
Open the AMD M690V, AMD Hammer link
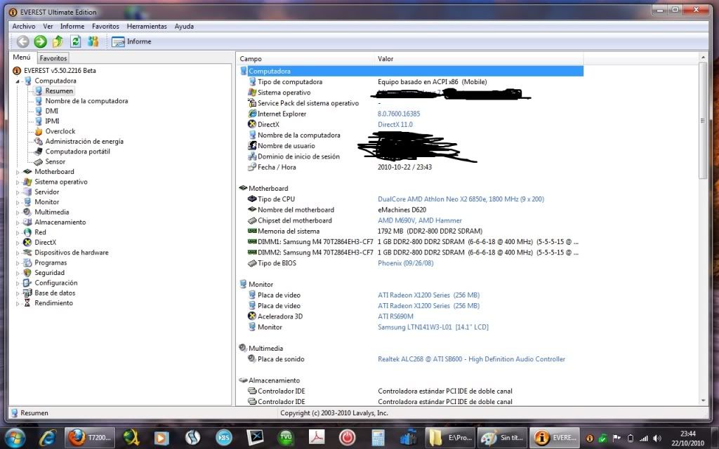[x=420, y=220]
